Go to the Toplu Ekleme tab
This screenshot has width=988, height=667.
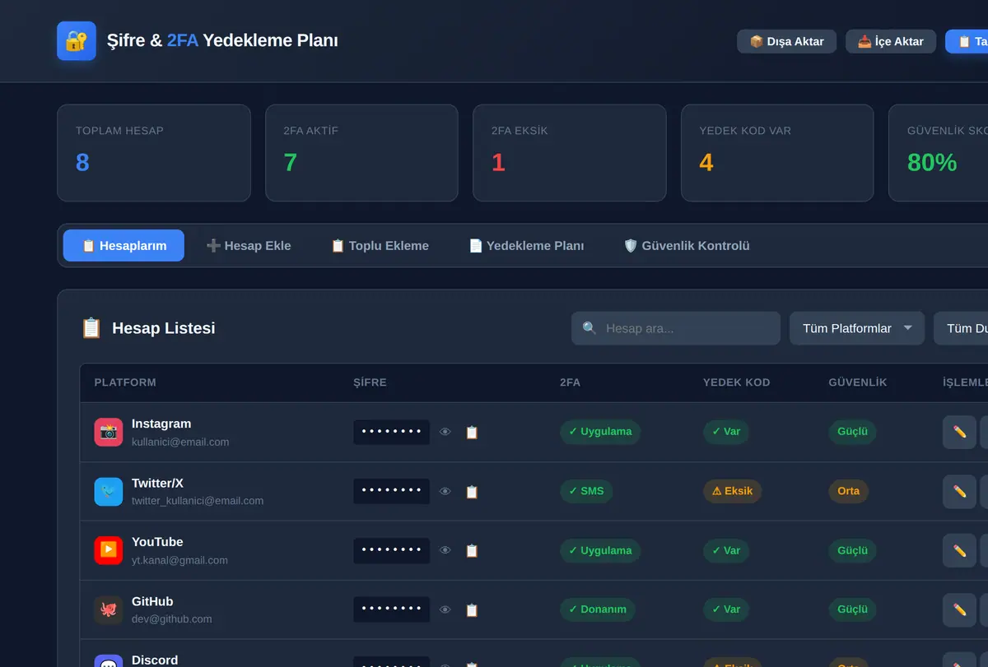coord(380,245)
